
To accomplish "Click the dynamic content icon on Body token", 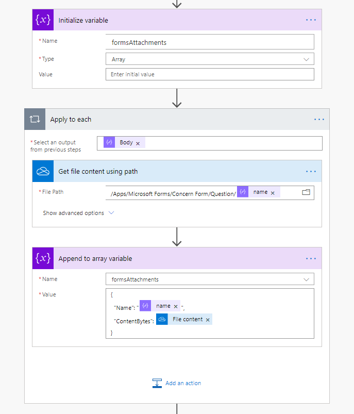I will (x=109, y=143).
